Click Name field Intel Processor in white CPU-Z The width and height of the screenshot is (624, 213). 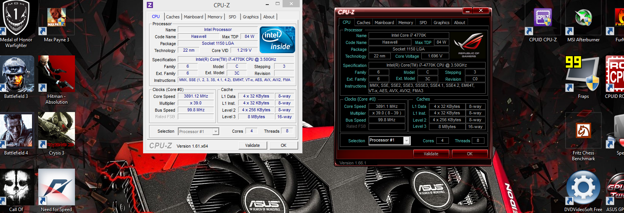click(x=218, y=29)
